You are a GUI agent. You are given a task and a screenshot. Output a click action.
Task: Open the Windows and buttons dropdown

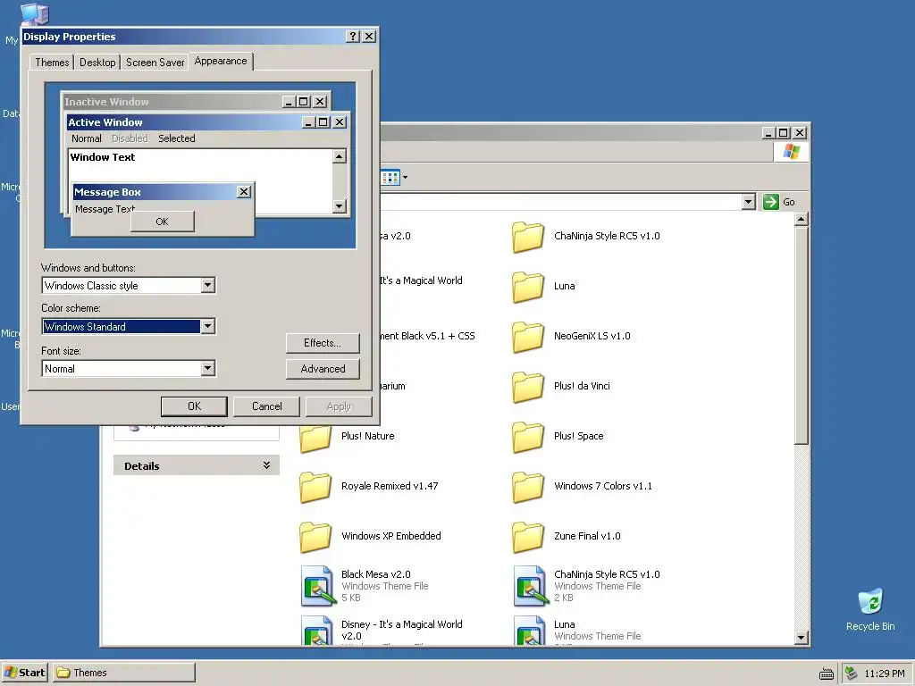click(x=207, y=285)
